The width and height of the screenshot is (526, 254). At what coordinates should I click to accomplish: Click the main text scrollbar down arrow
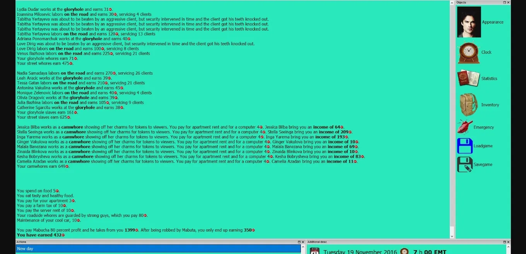pos(452,236)
